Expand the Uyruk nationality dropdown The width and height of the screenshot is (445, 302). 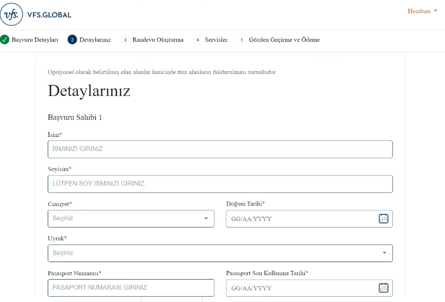(220, 253)
